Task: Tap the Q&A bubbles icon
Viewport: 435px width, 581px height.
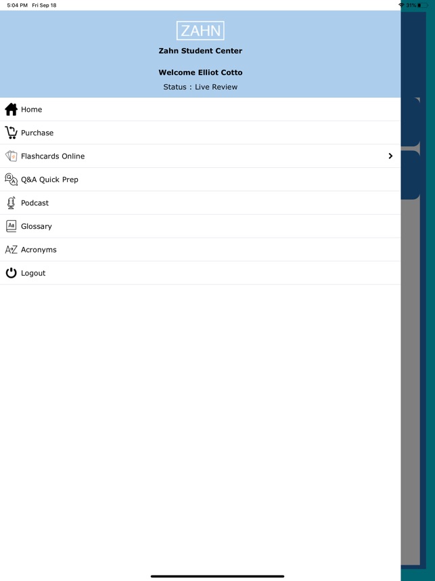Action: [x=11, y=179]
